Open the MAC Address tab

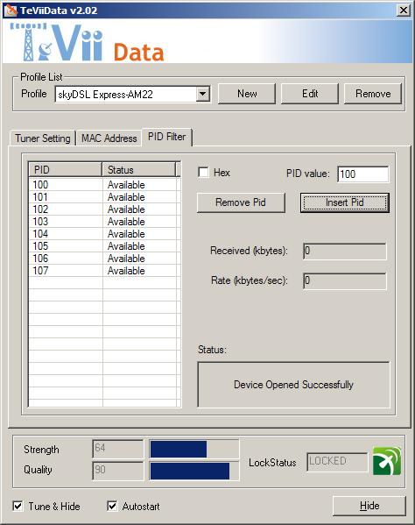tap(109, 138)
